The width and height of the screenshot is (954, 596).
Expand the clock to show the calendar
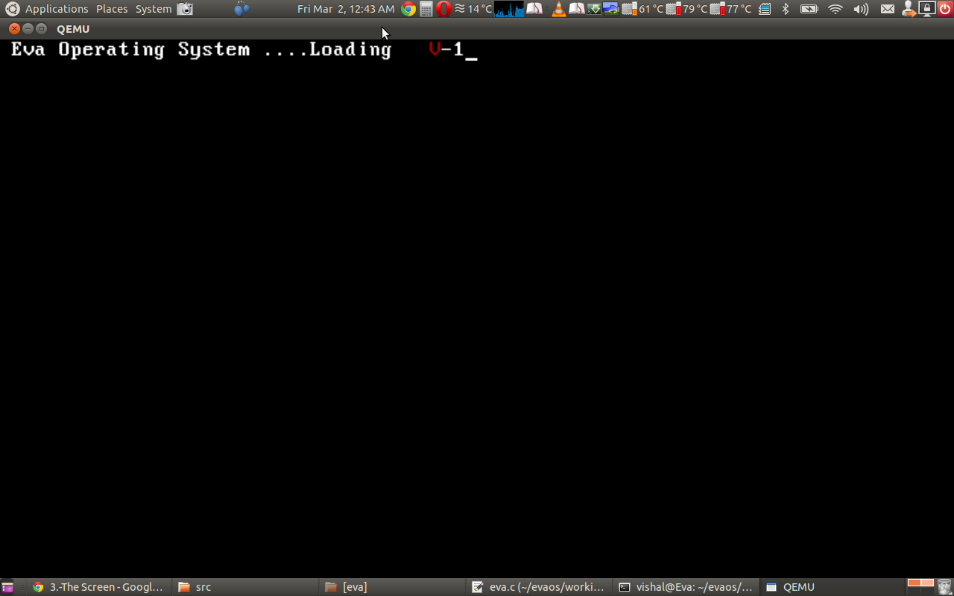click(x=345, y=9)
